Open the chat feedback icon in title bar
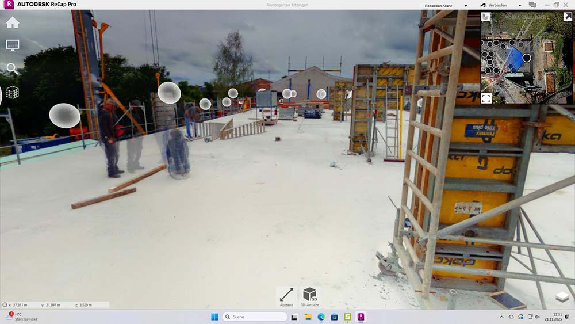This screenshot has width=575, height=324. (x=532, y=5)
